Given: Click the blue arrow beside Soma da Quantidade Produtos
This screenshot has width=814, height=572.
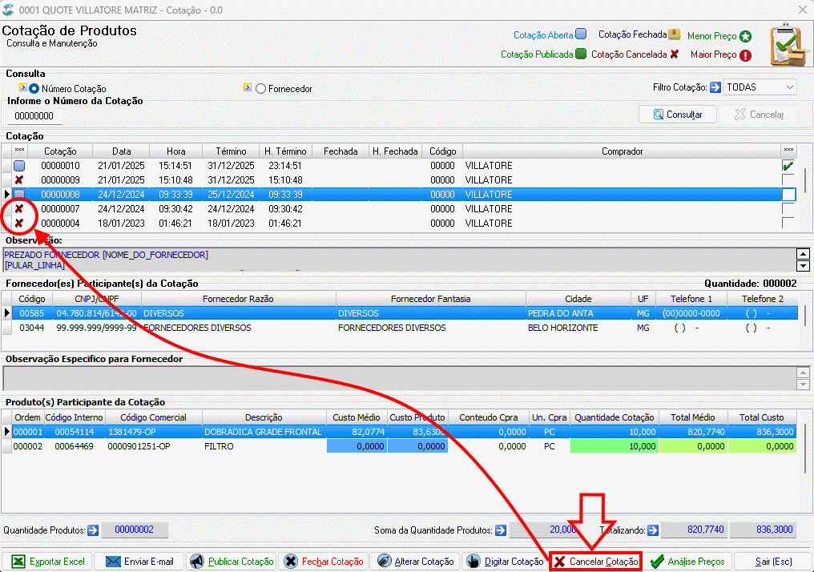Looking at the screenshot, I should (x=501, y=530).
